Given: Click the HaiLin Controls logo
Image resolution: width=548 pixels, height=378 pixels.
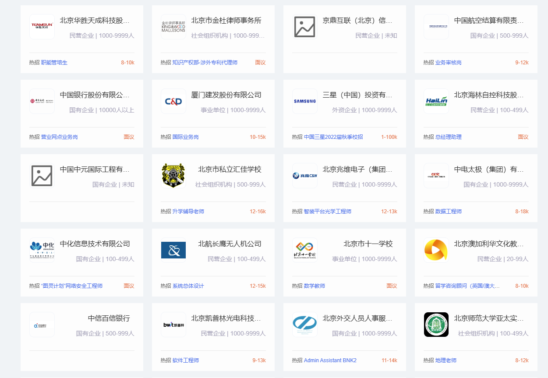Looking at the screenshot, I should [x=436, y=101].
